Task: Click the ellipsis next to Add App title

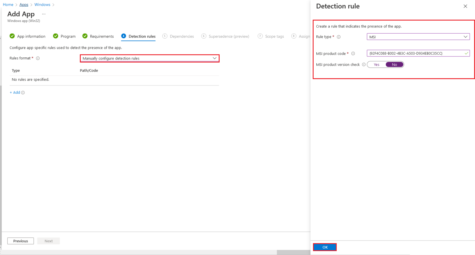Action: pos(44,14)
